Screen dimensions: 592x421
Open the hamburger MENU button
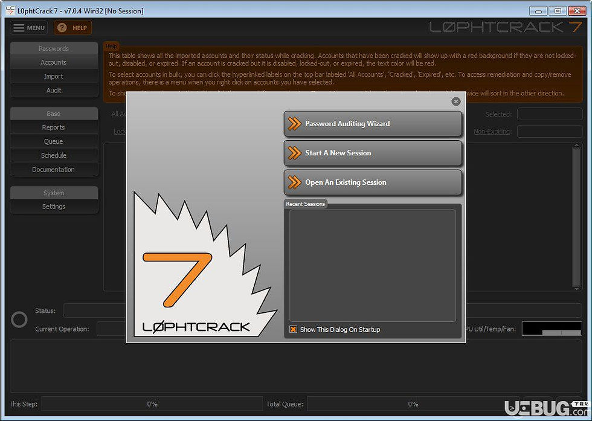coord(29,28)
